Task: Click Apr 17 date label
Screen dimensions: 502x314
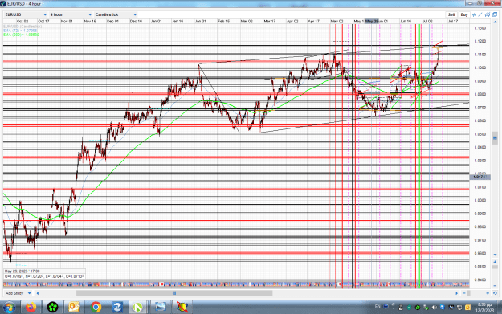Action: (313, 22)
